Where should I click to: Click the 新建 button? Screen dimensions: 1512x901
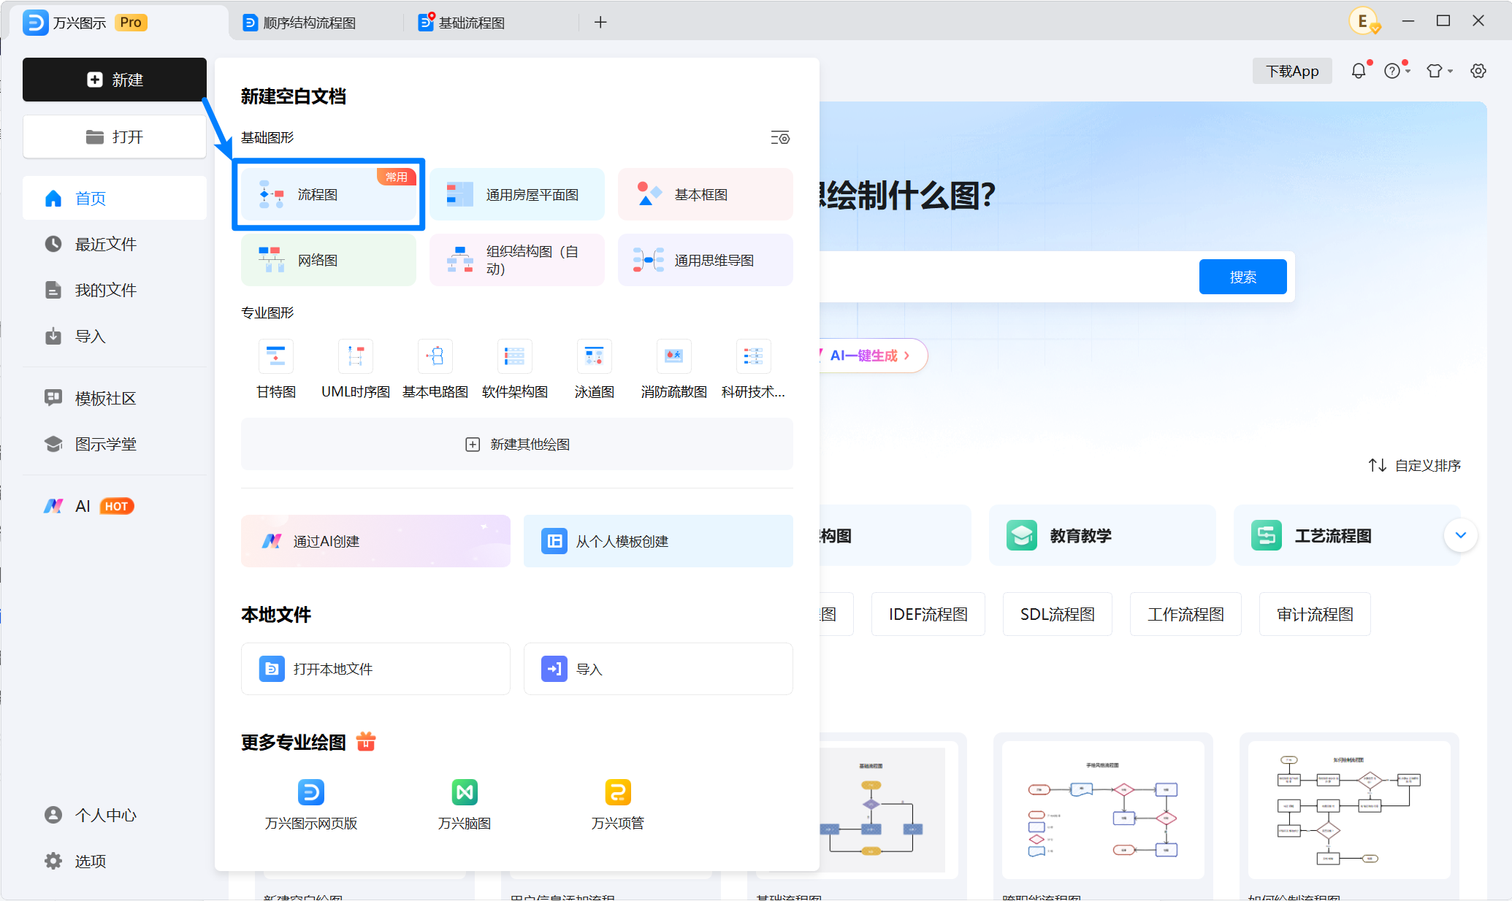115,80
